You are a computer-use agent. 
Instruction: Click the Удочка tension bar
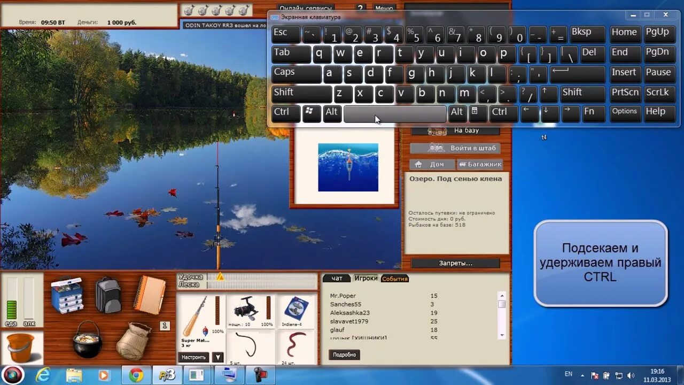click(x=262, y=277)
